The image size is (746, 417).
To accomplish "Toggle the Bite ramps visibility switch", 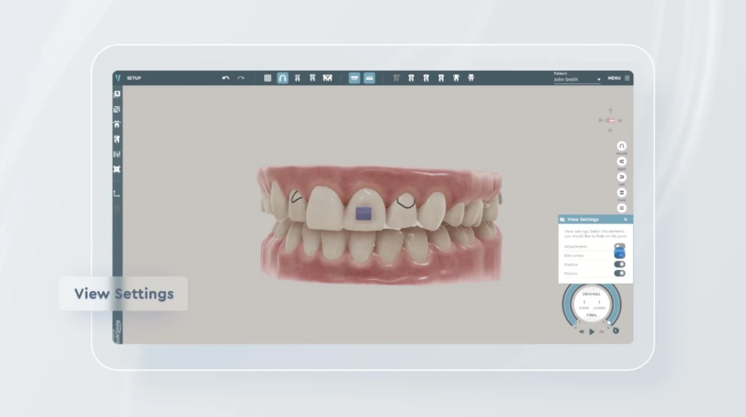I will 620,255.
